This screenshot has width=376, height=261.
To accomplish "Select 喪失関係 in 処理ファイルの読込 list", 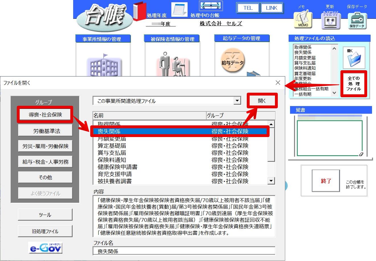I will pos(303,52).
